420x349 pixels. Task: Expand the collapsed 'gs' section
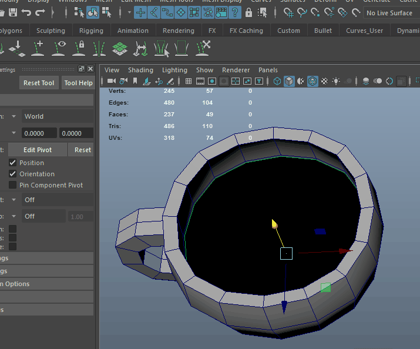(46, 271)
